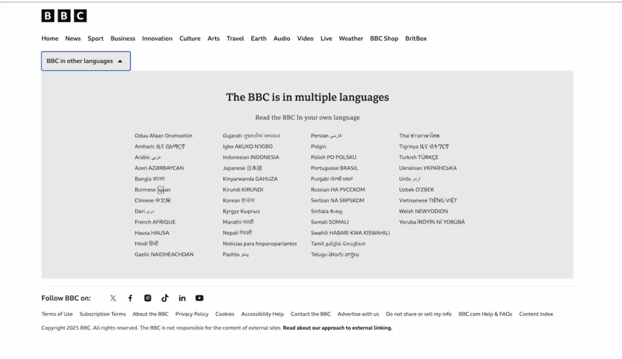Click the Facebook follow icon

click(x=130, y=298)
